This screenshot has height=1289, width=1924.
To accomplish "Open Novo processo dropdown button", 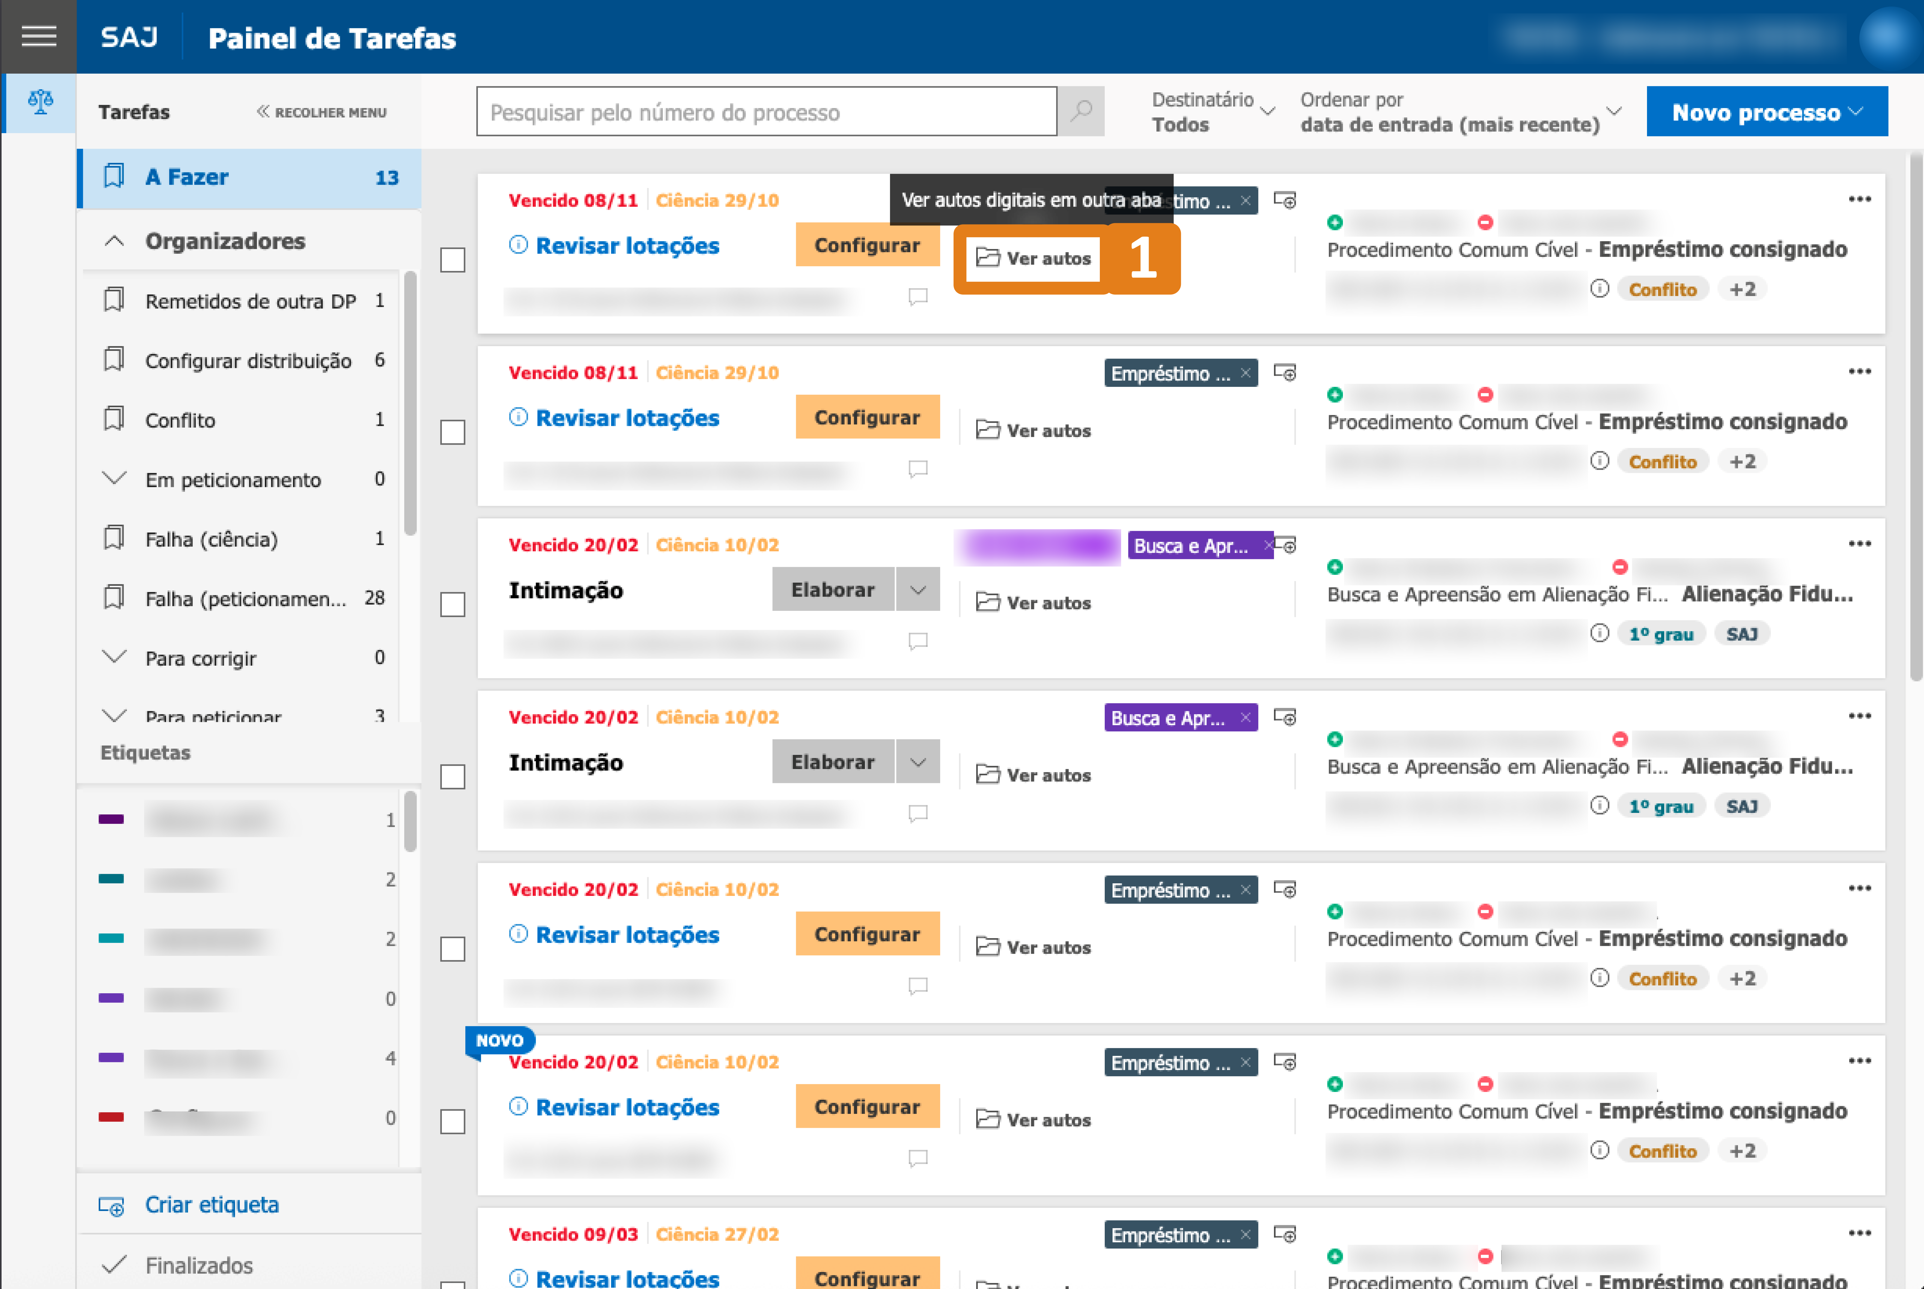I will (1767, 112).
